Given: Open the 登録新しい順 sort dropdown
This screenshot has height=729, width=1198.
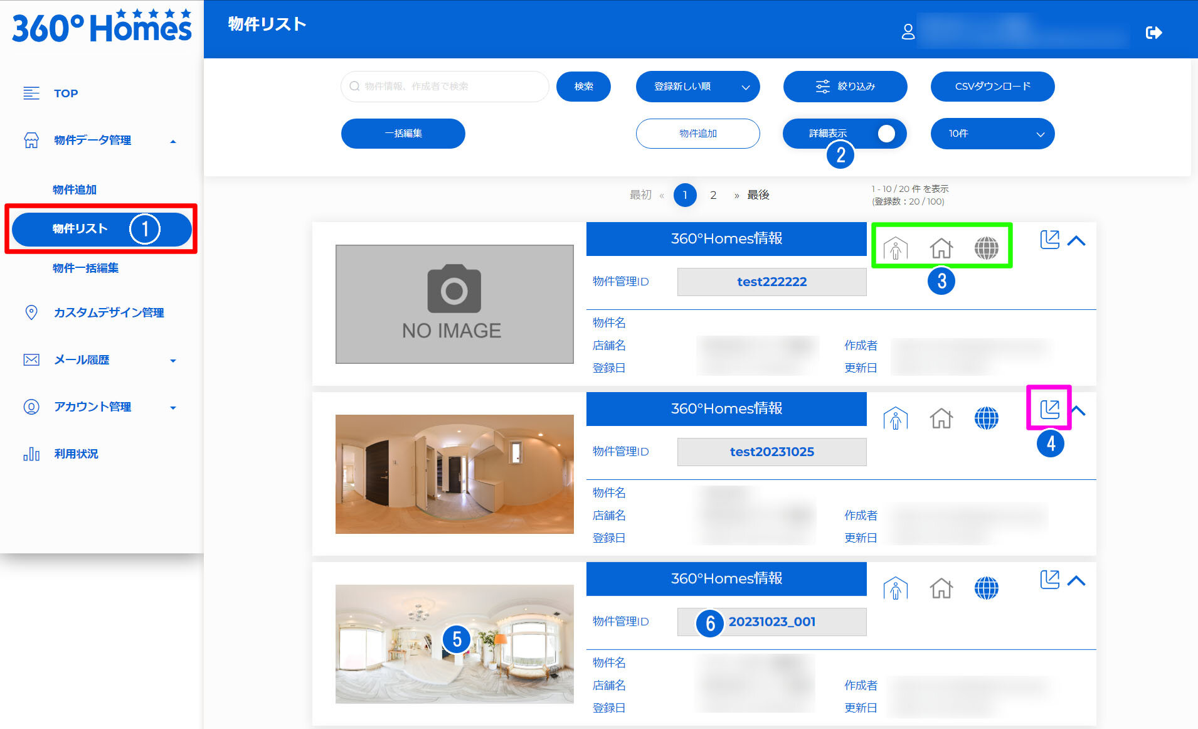Looking at the screenshot, I should click(697, 87).
